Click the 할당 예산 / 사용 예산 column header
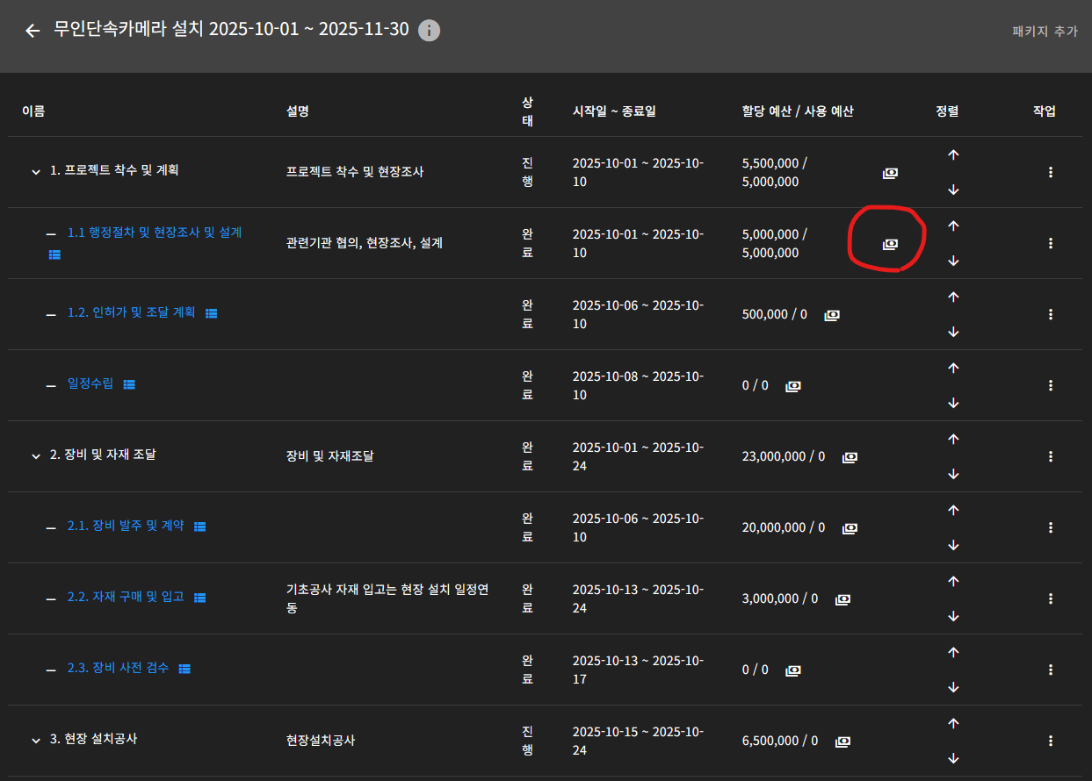 [x=798, y=111]
